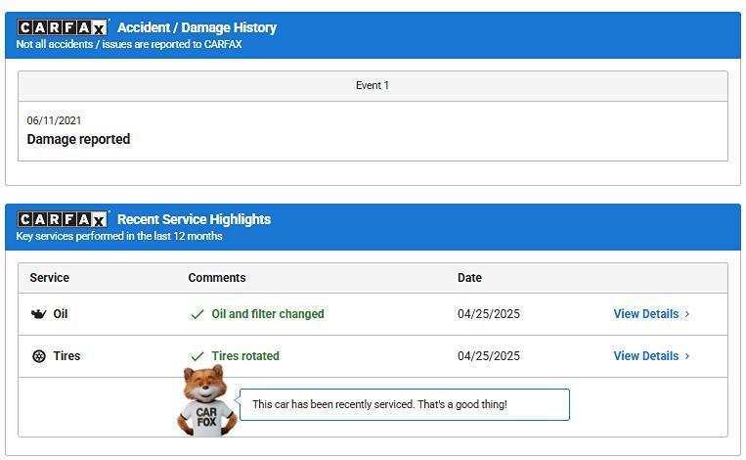This screenshot has height=460, width=746.
Task: Click the CARFAX logo in Accident History header
Action: point(62,27)
